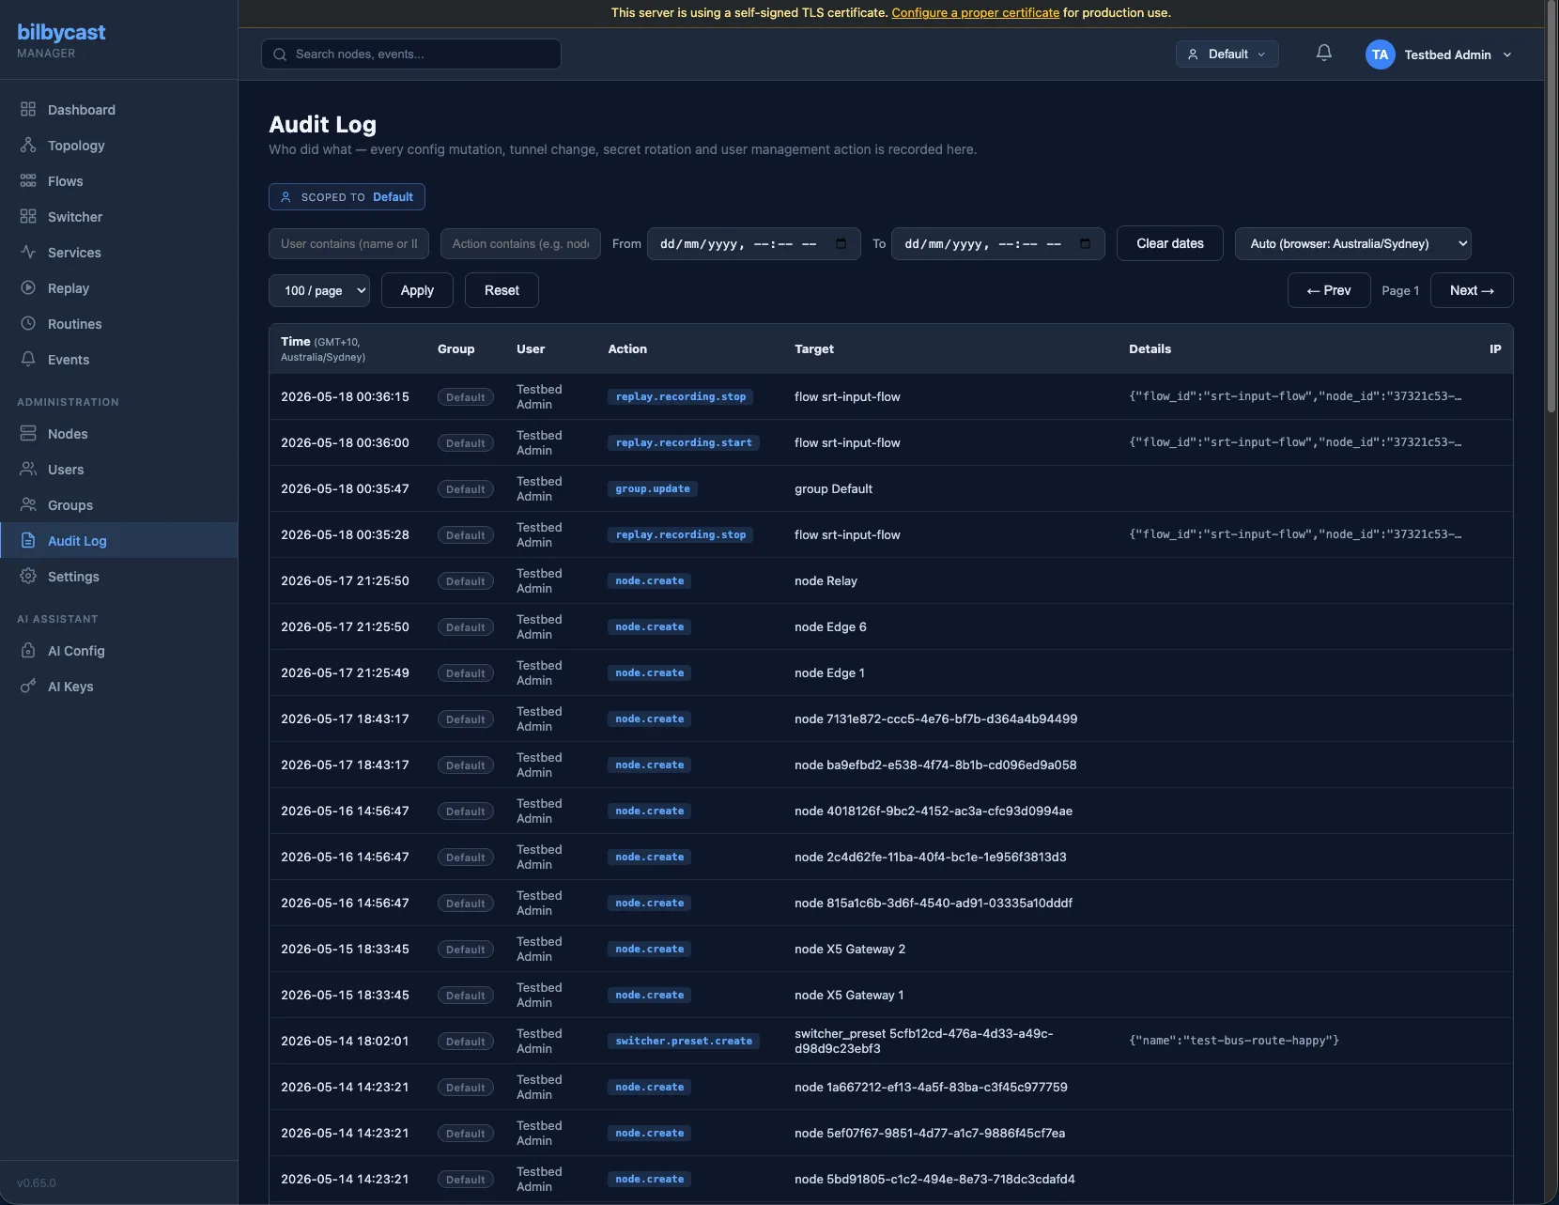This screenshot has width=1559, height=1205.
Task: Go to Dashboard menu item
Action: (118, 110)
